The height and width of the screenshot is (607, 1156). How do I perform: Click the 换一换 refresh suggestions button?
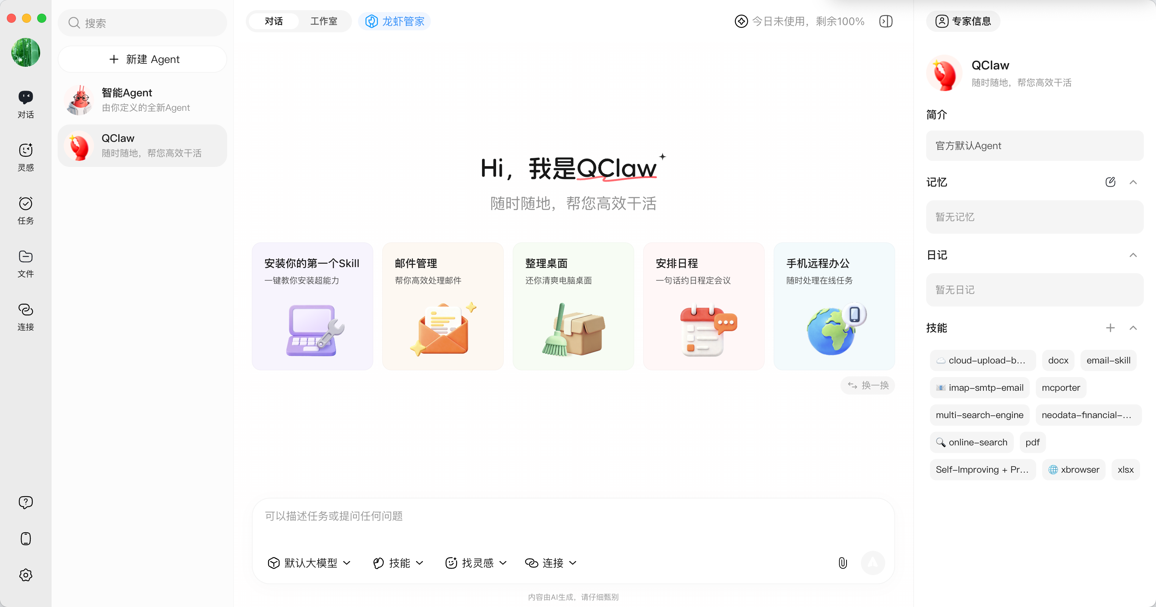[867, 385]
